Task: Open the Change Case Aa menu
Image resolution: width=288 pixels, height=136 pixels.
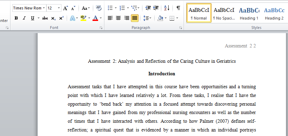Action: (86, 8)
